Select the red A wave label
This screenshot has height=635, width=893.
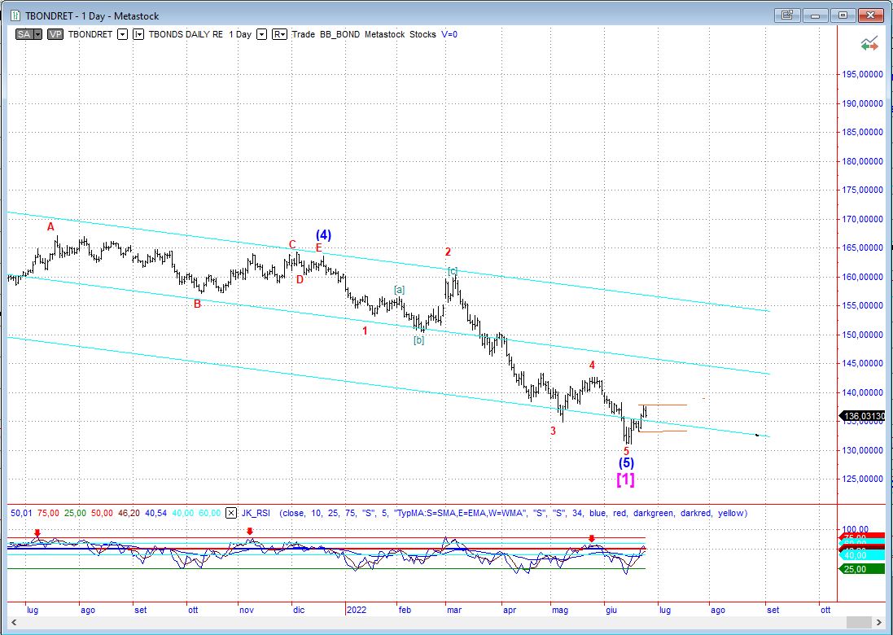click(50, 227)
